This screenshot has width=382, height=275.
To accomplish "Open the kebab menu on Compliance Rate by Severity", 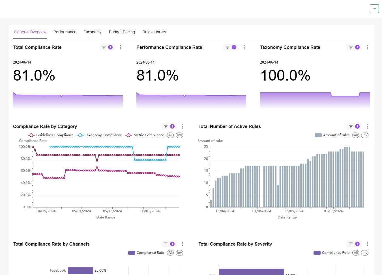I will coord(367,244).
